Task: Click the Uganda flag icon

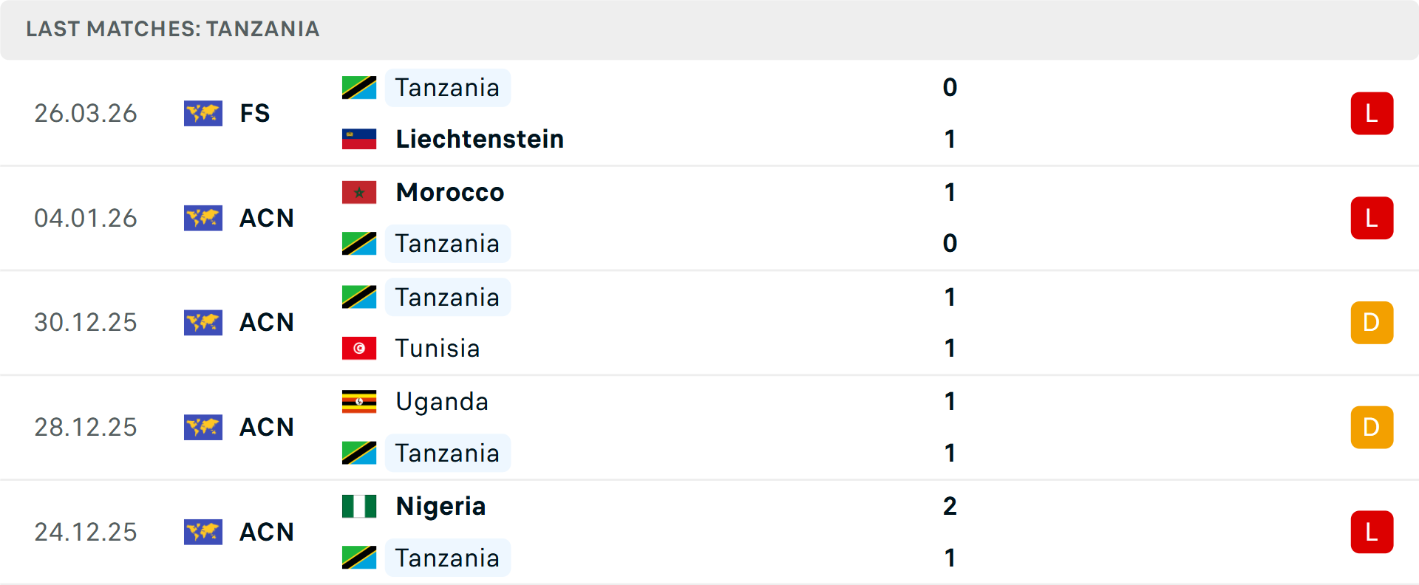Action: click(x=359, y=401)
